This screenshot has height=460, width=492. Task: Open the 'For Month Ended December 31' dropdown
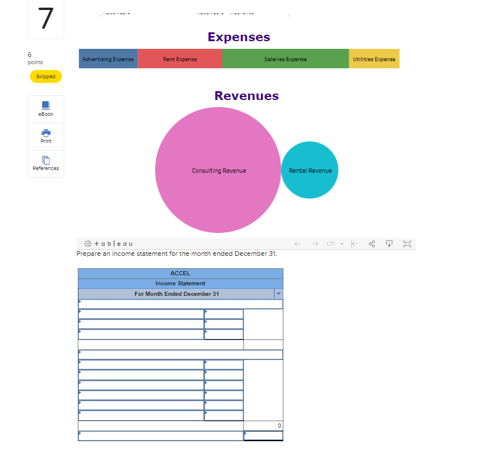tap(278, 294)
